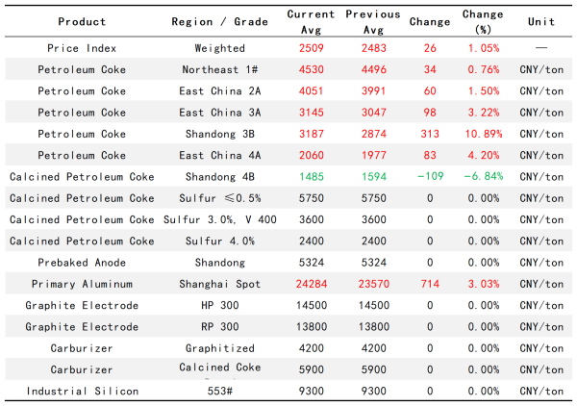Viewport: 577px width, 406px height.
Task: Click the Industrial Silicon product cell
Action: pyautogui.click(x=82, y=391)
